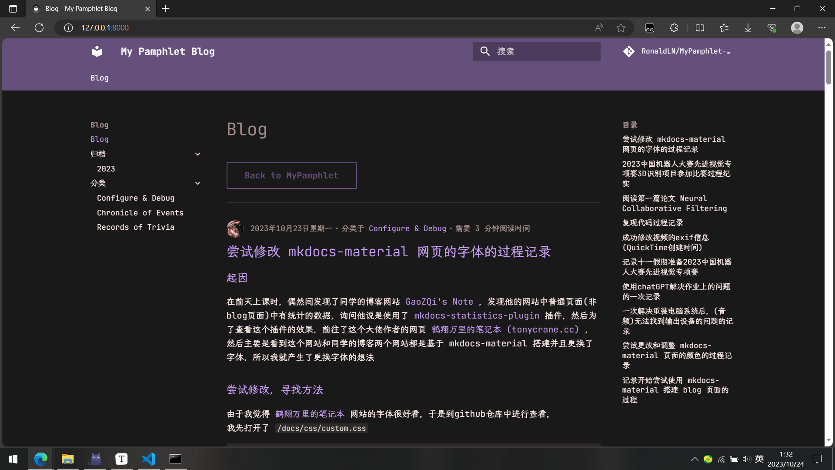This screenshot has width=835, height=470.
Task: Collapse the 归档 section chevron
Action: click(x=197, y=154)
